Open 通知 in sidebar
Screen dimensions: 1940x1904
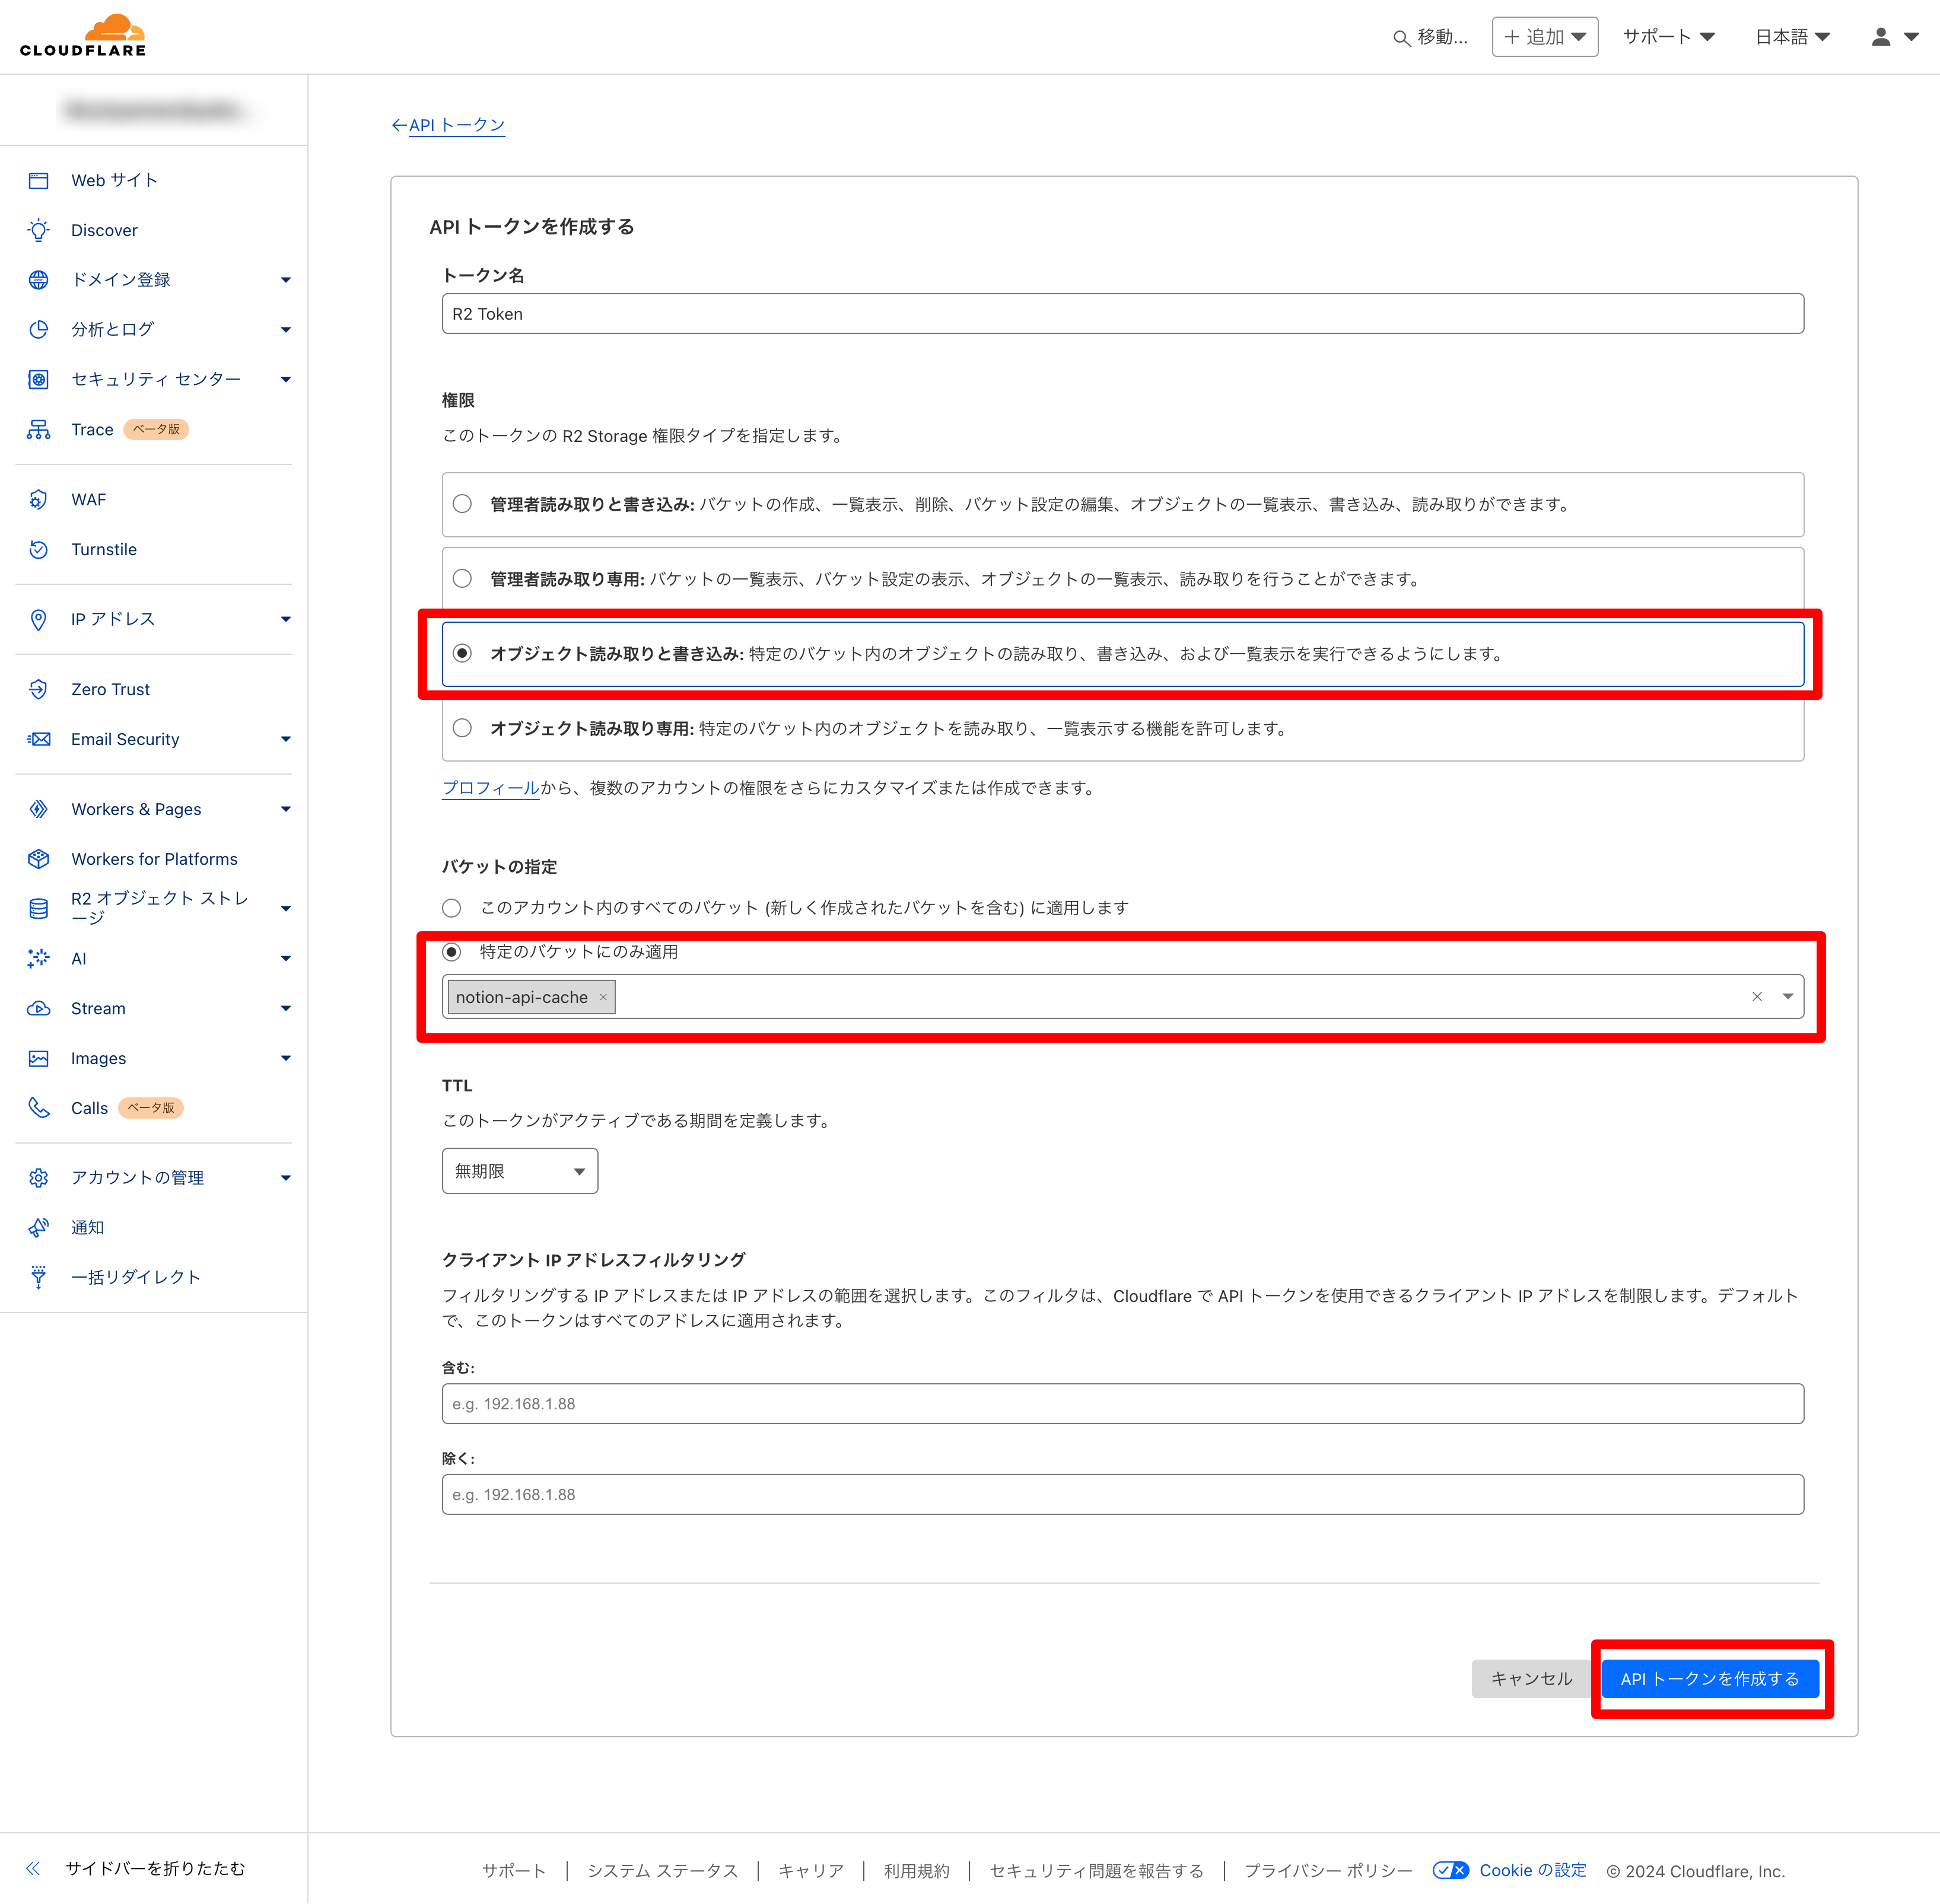(87, 1228)
